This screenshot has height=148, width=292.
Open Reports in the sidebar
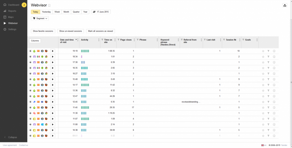coord(12,11)
